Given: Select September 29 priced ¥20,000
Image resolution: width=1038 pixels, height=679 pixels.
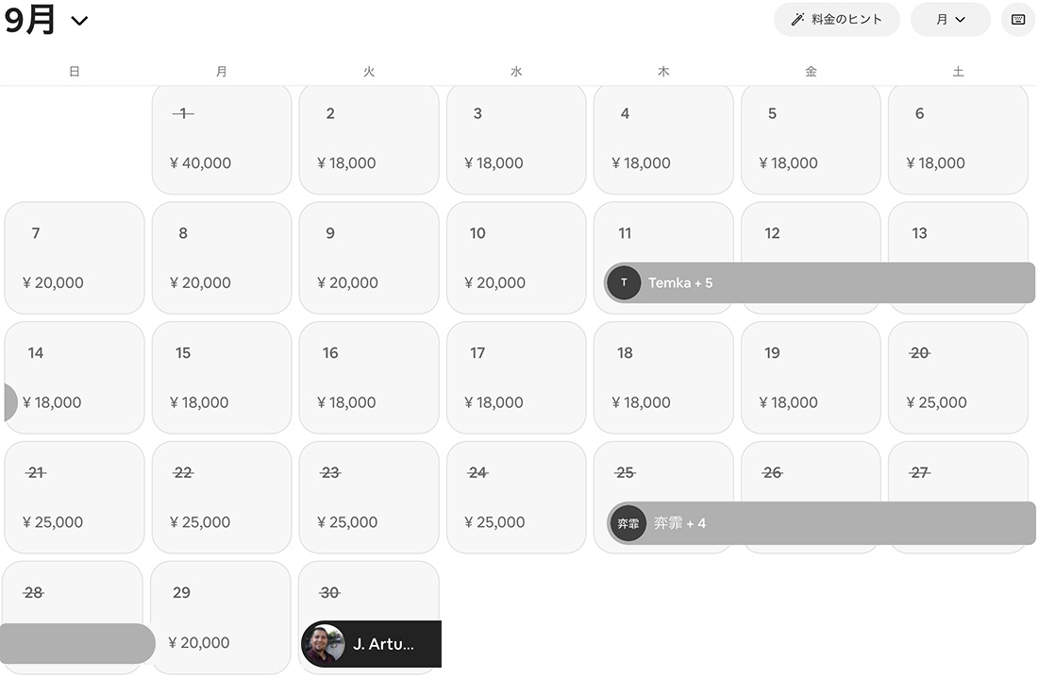Looking at the screenshot, I should pos(221,617).
